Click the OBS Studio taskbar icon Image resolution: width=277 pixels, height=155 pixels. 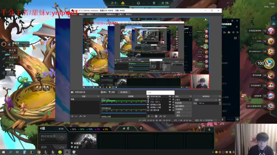tap(67, 152)
